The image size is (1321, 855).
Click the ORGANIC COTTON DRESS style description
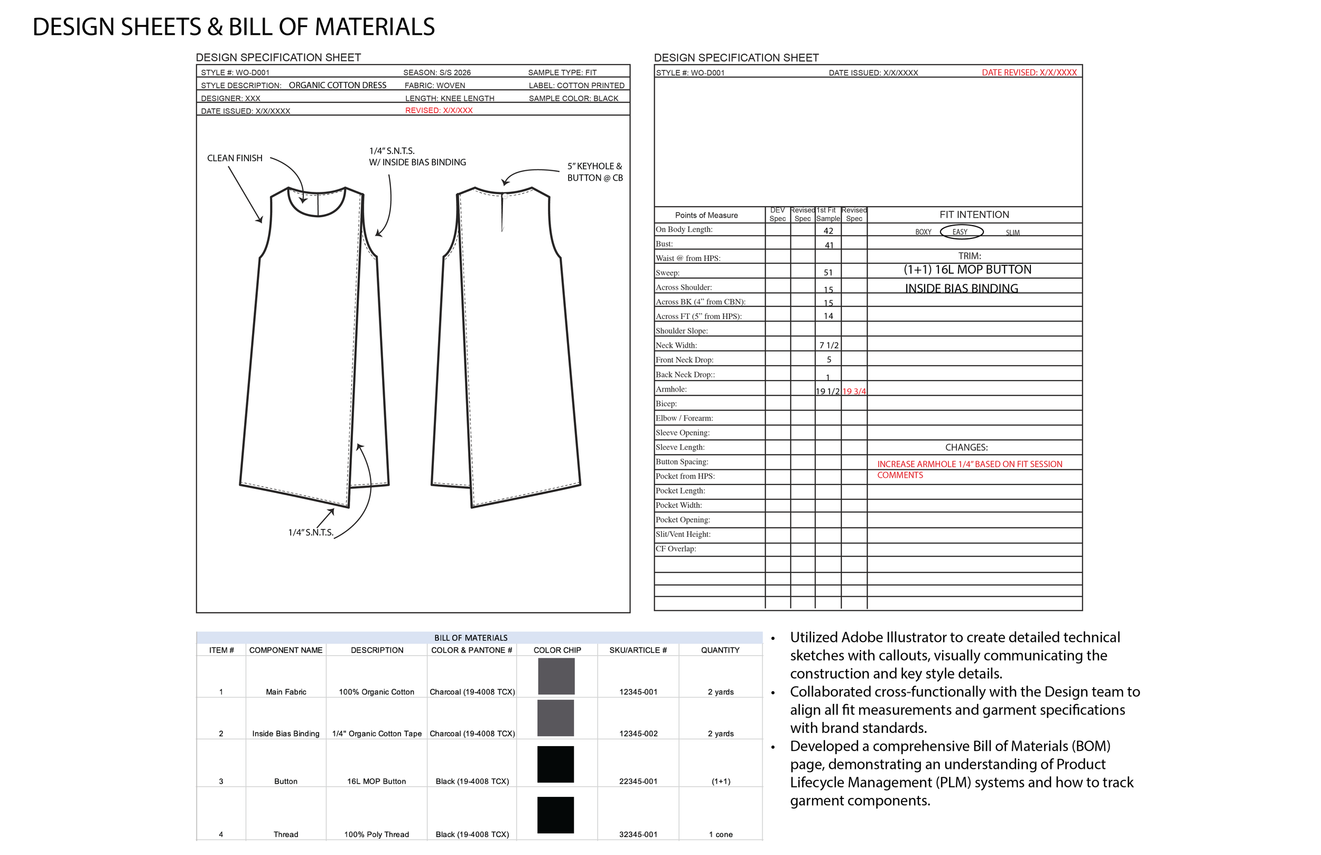[338, 86]
